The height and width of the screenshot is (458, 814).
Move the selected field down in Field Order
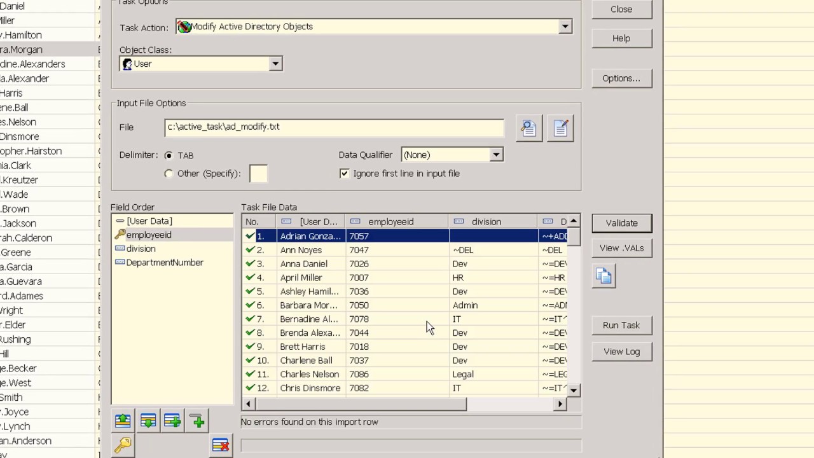pyautogui.click(x=148, y=420)
